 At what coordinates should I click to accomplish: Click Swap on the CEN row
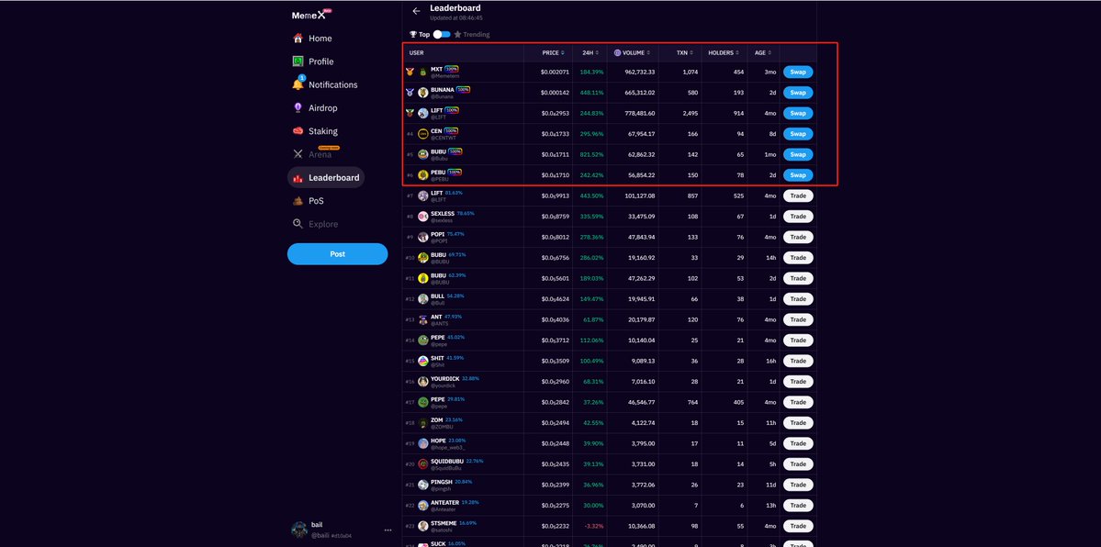coord(798,133)
